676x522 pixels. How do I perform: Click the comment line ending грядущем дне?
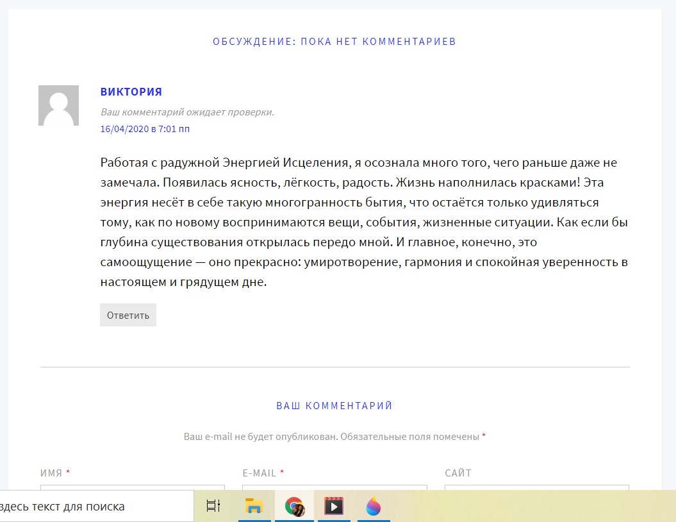click(x=184, y=282)
